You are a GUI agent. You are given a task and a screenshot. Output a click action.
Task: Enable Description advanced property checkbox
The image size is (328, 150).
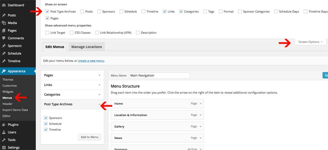[x=138, y=33]
